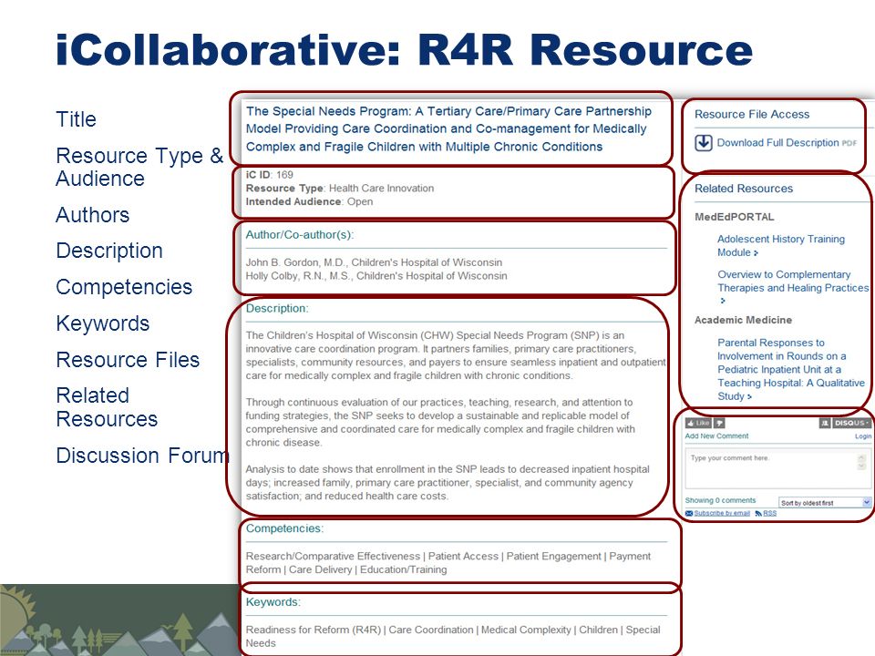Click Discussion Forum in the slide list
The width and height of the screenshot is (875, 656).
coord(143,456)
